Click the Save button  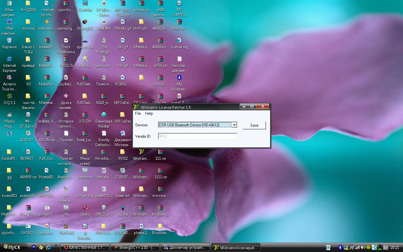click(x=254, y=125)
